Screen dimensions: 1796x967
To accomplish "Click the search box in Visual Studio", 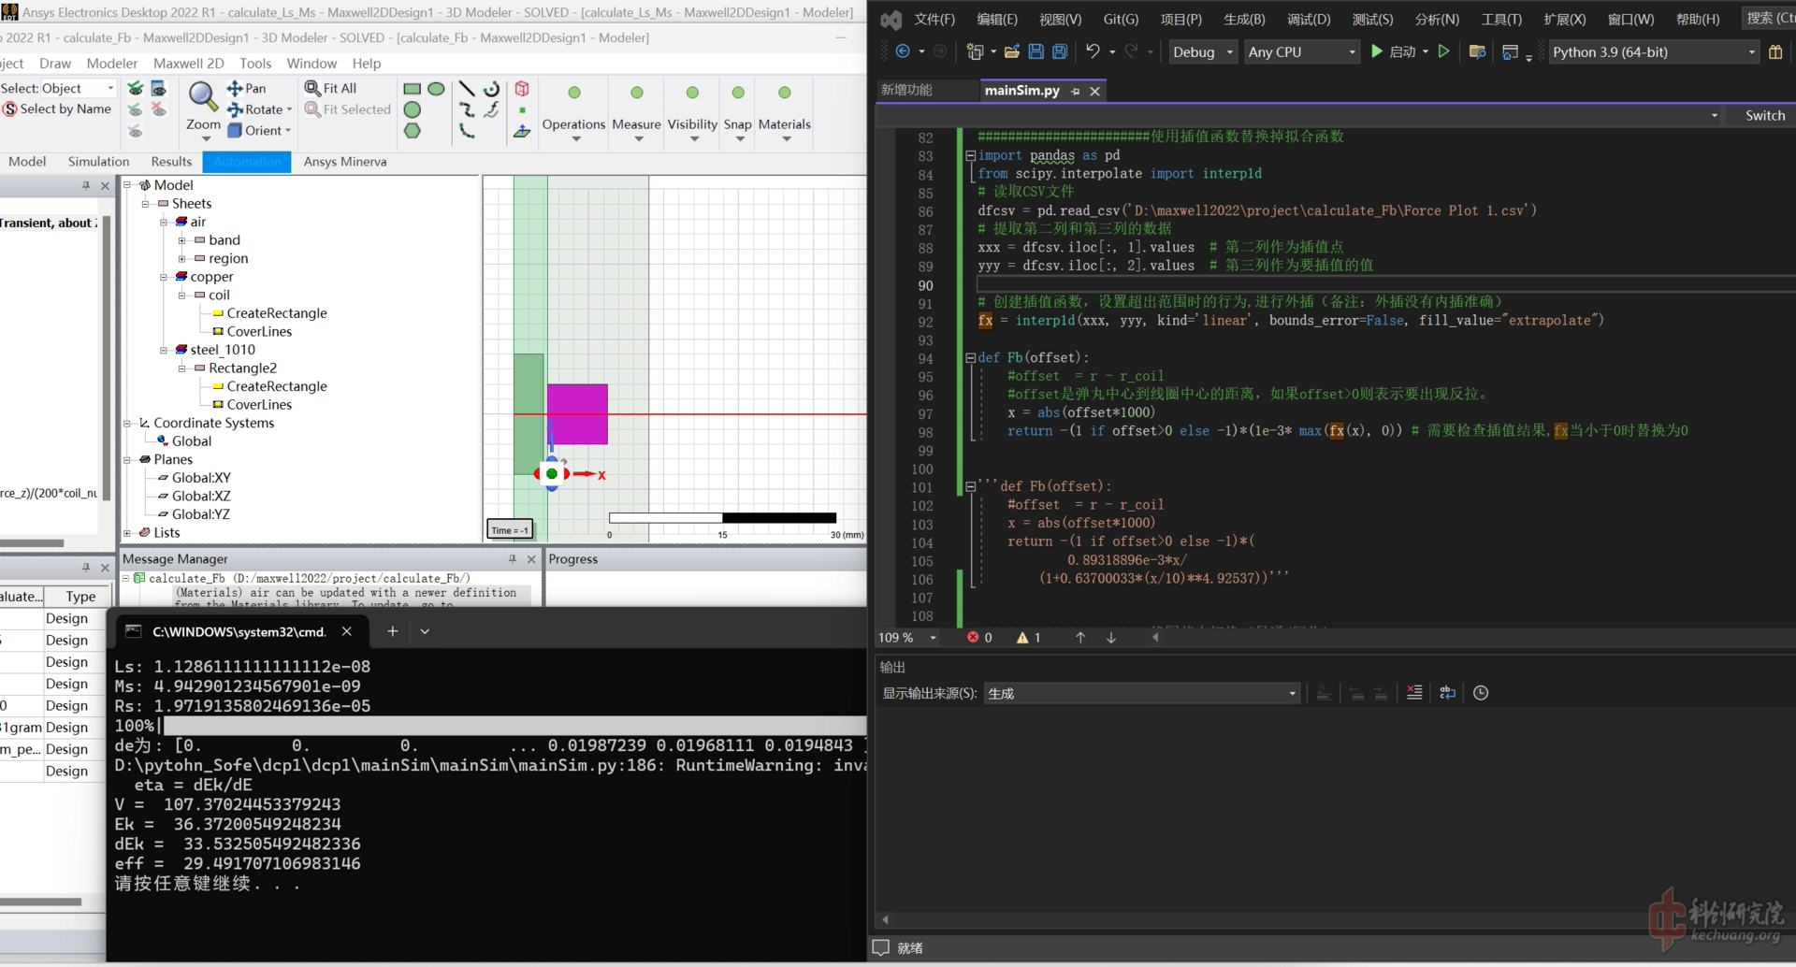I will [x=1768, y=18].
